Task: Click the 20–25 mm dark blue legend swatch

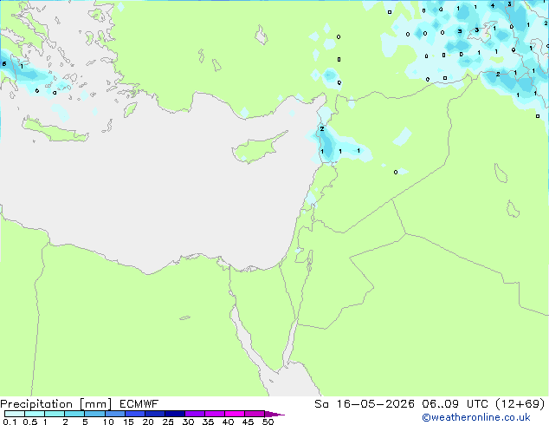Action: point(155,414)
